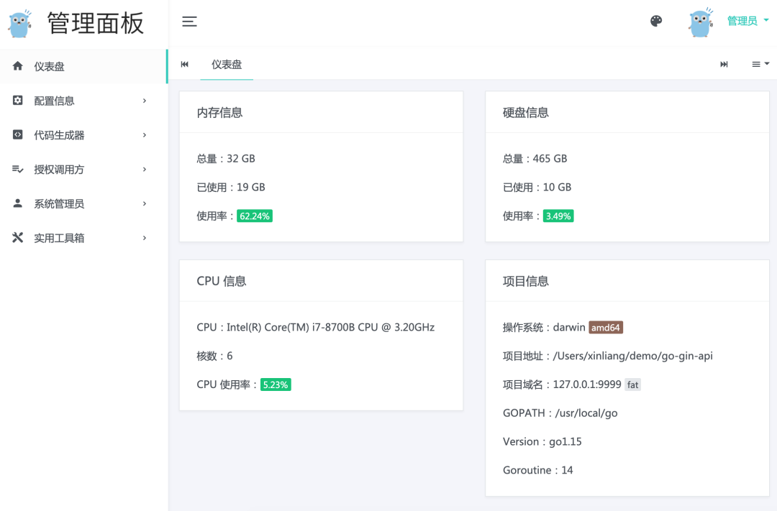Click the darwin amd64 badge in 项目信息

[x=605, y=327]
